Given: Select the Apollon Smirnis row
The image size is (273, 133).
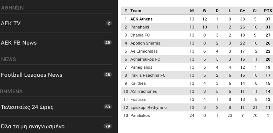Looking at the screenshot, I should 197,43.
